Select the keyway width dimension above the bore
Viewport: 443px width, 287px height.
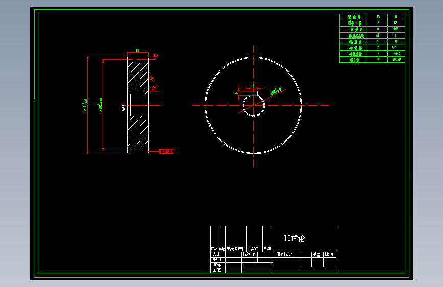pyautogui.click(x=254, y=86)
